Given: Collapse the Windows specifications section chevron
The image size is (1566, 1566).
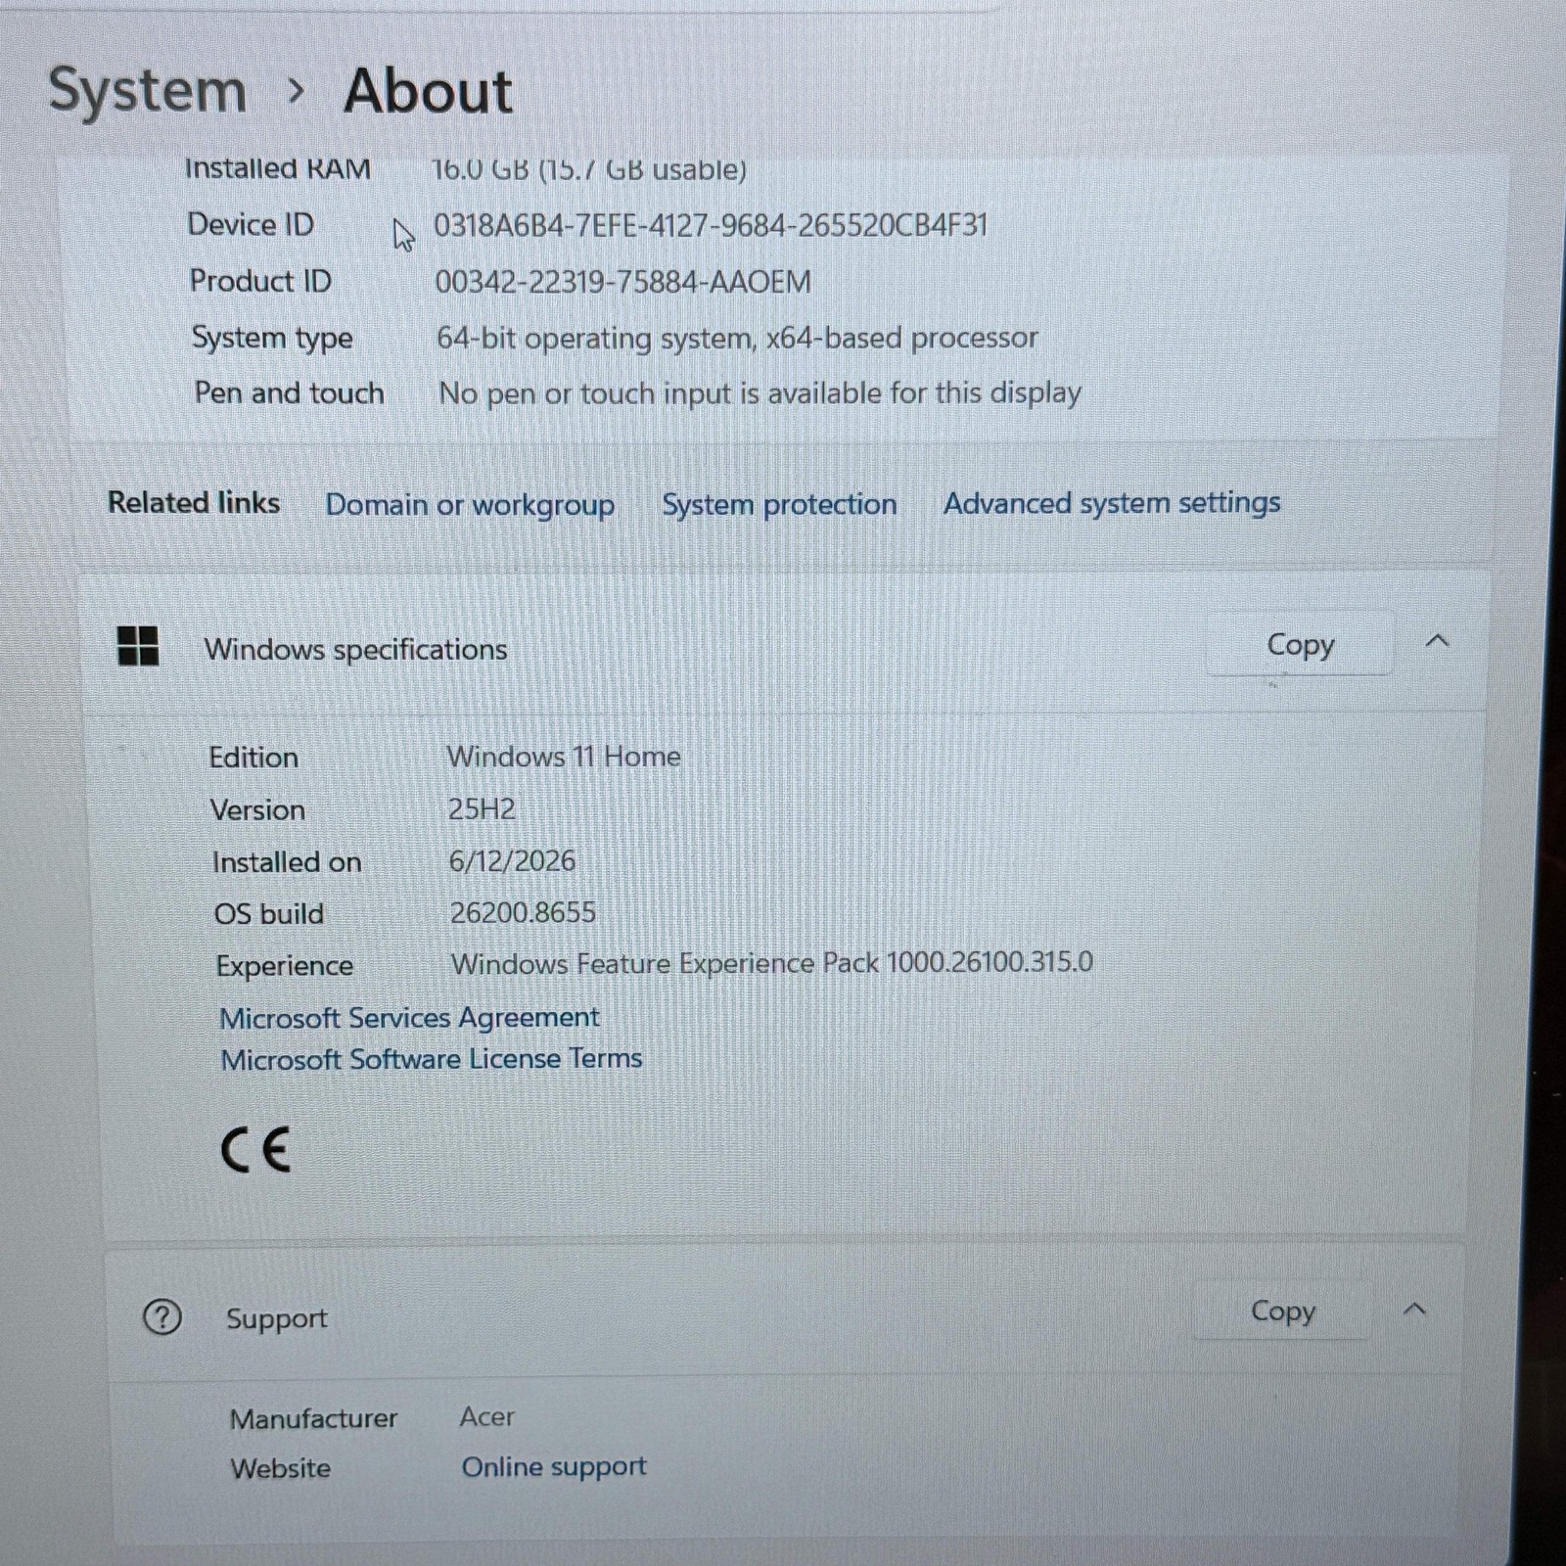Looking at the screenshot, I should 1437,642.
